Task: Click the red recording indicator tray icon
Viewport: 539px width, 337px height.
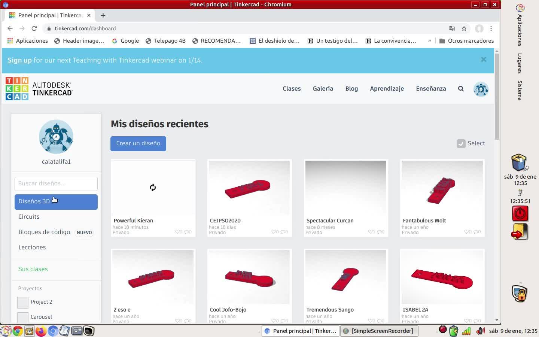Action: [x=443, y=330]
